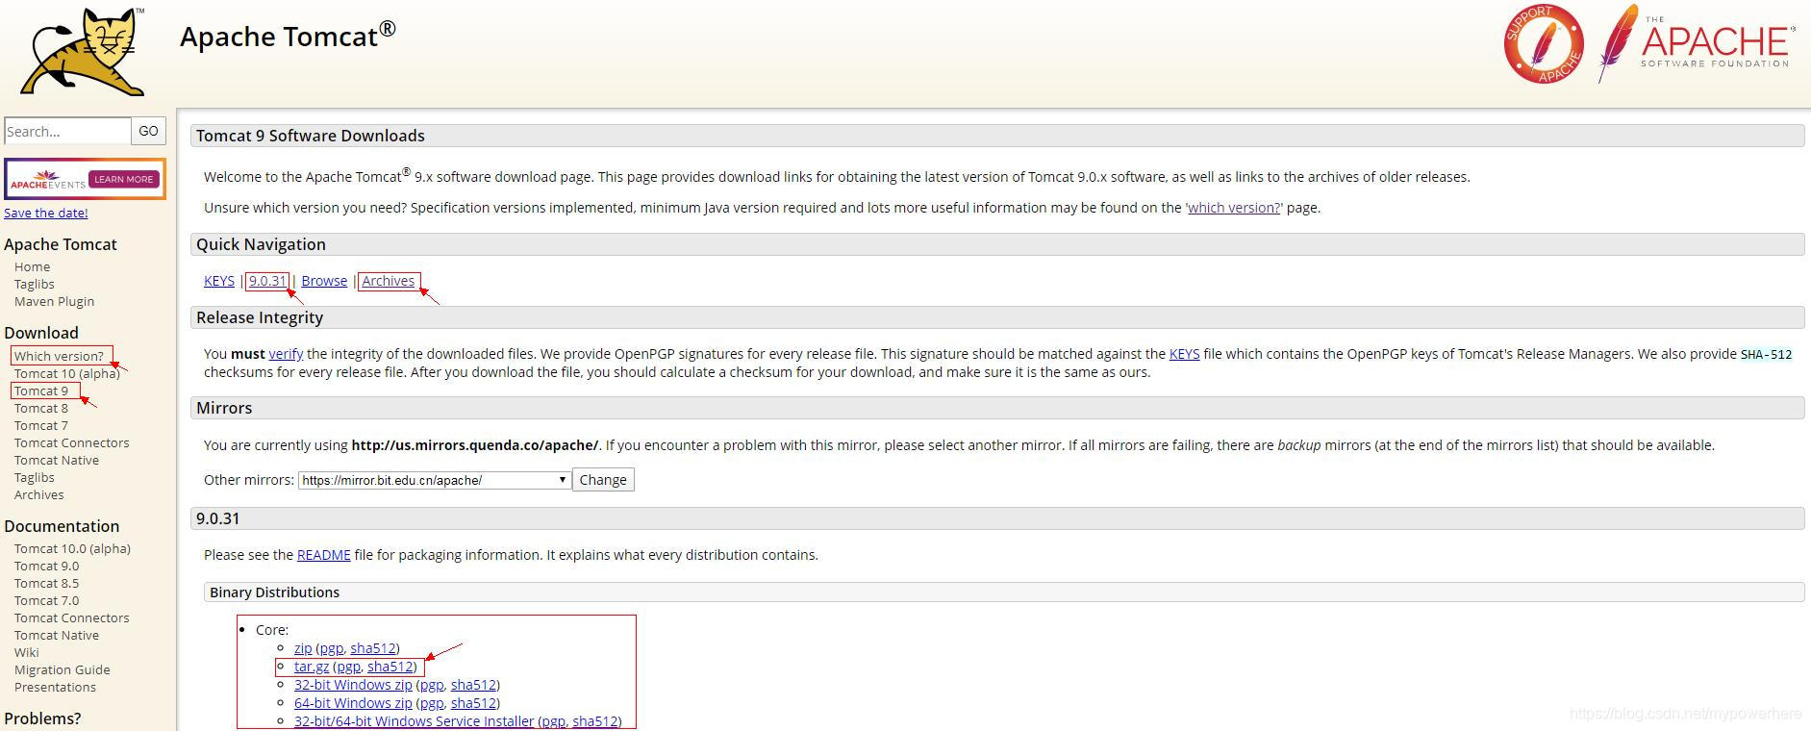Image resolution: width=1811 pixels, height=731 pixels.
Task: Open sha512 checksum for Core zip
Action: pyautogui.click(x=373, y=648)
